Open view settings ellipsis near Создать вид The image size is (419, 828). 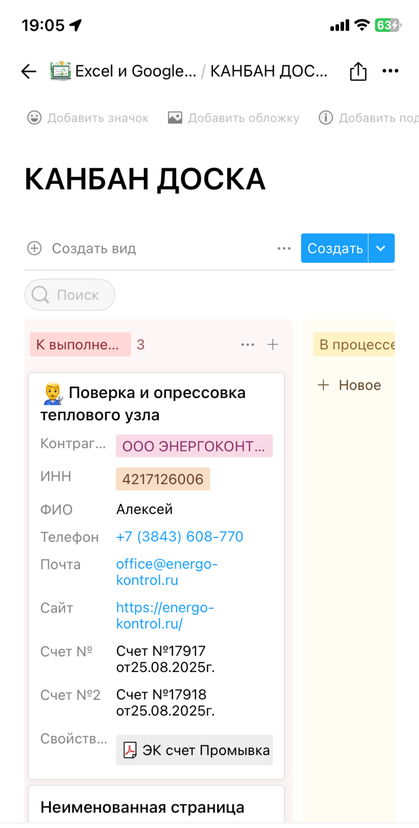[284, 248]
